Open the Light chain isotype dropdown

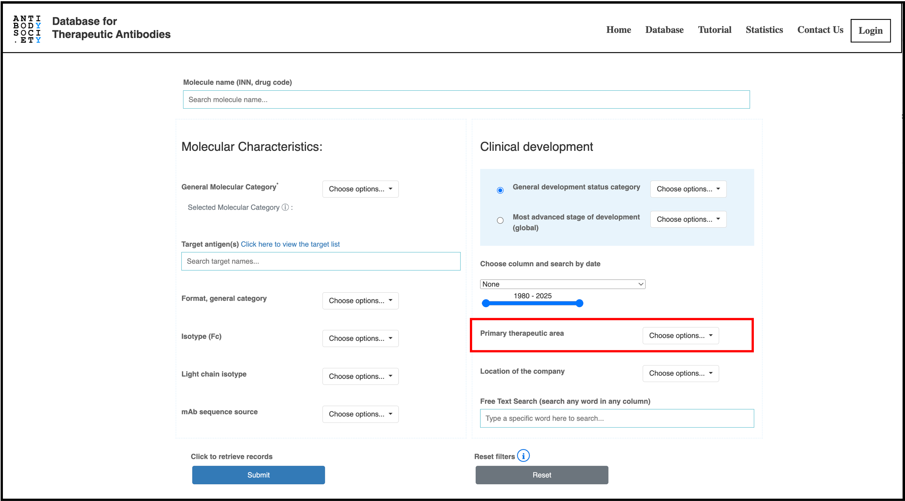click(360, 376)
